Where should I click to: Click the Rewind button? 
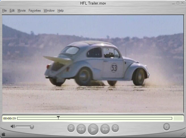[81, 129]
